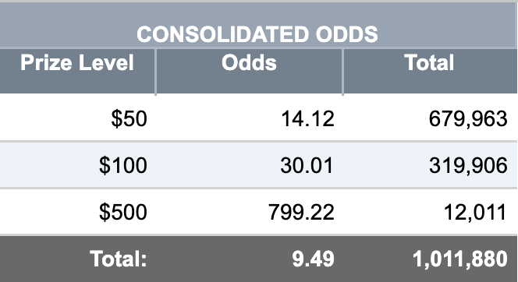Screen dimensions: 518x282
Task: Click the 12,011 total cell
Action: click(475, 212)
